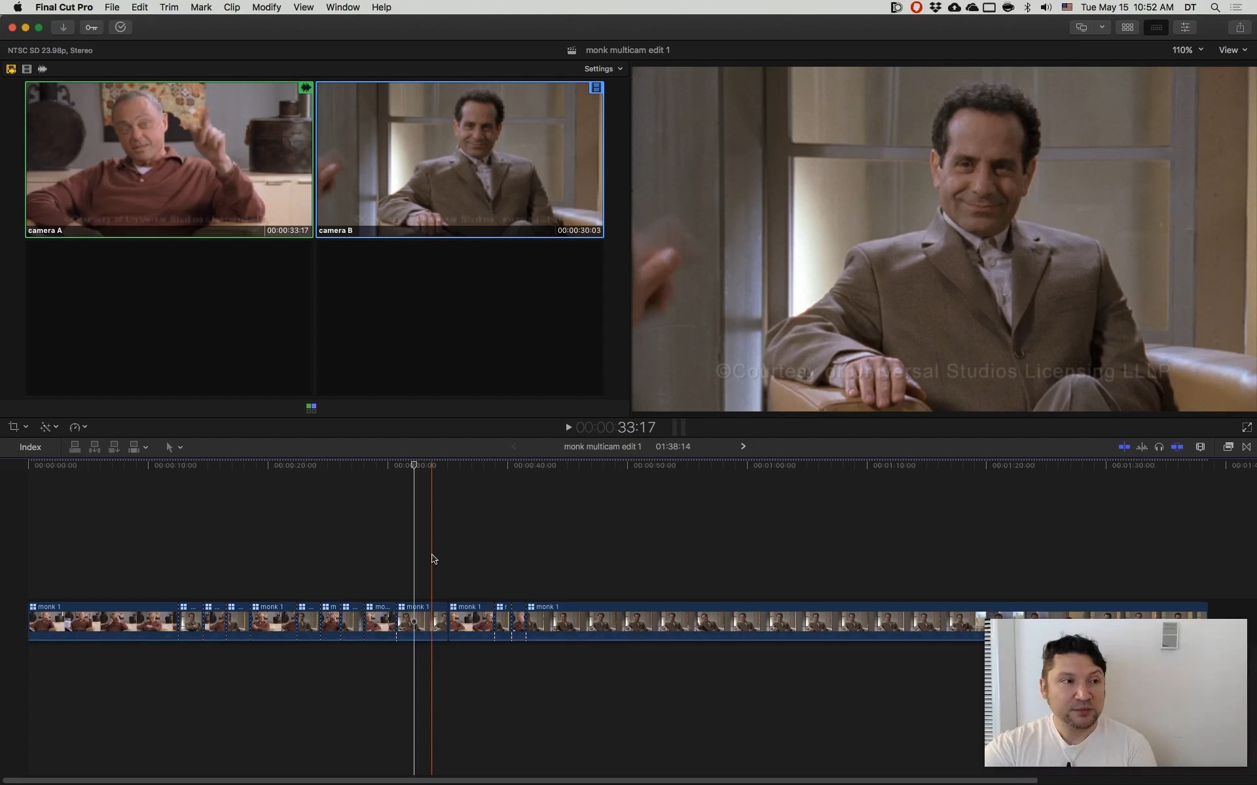Toggle timeline skimming on or off
This screenshot has width=1257, height=785.
[1124, 447]
